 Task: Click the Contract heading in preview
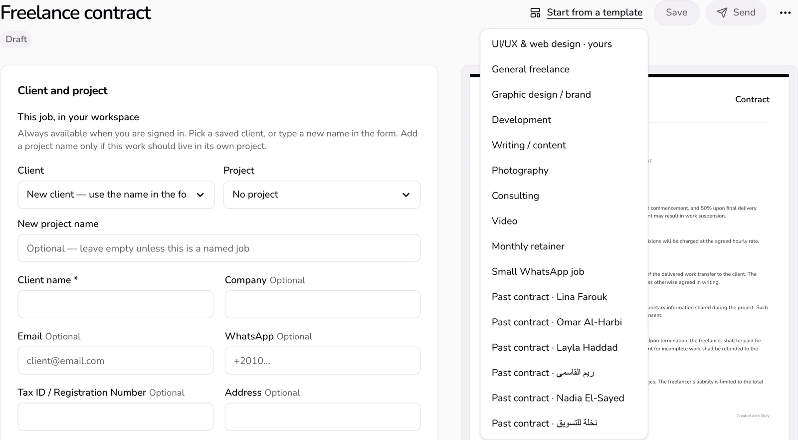click(x=752, y=99)
